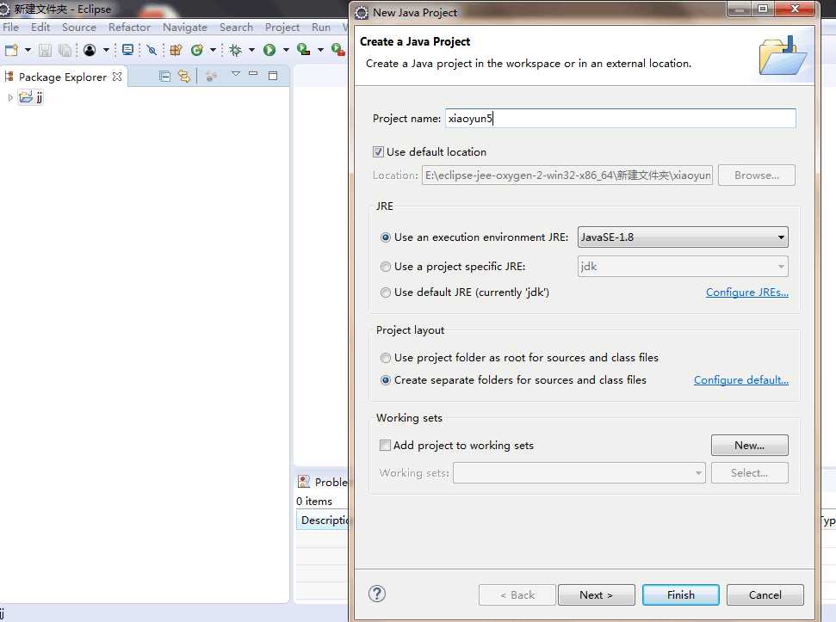This screenshot has height=622, width=836.
Task: Open the Refactor menu
Action: coord(129,28)
